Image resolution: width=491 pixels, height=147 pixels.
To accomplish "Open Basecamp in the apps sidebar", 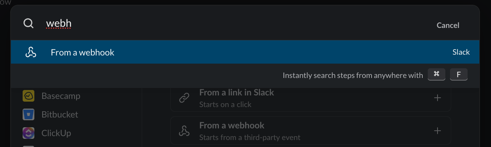I will 61,96.
